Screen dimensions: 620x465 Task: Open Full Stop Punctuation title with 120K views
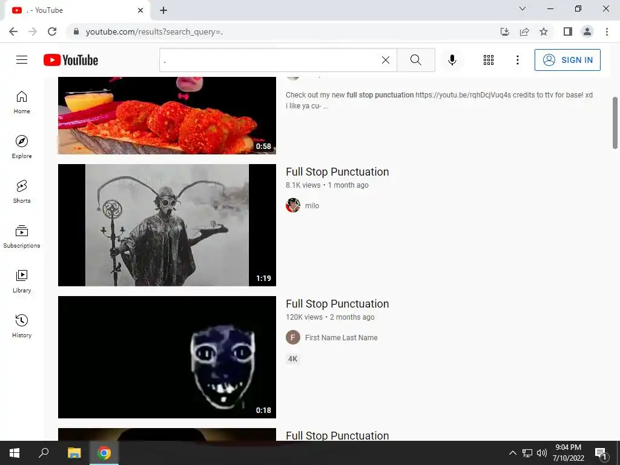click(337, 304)
